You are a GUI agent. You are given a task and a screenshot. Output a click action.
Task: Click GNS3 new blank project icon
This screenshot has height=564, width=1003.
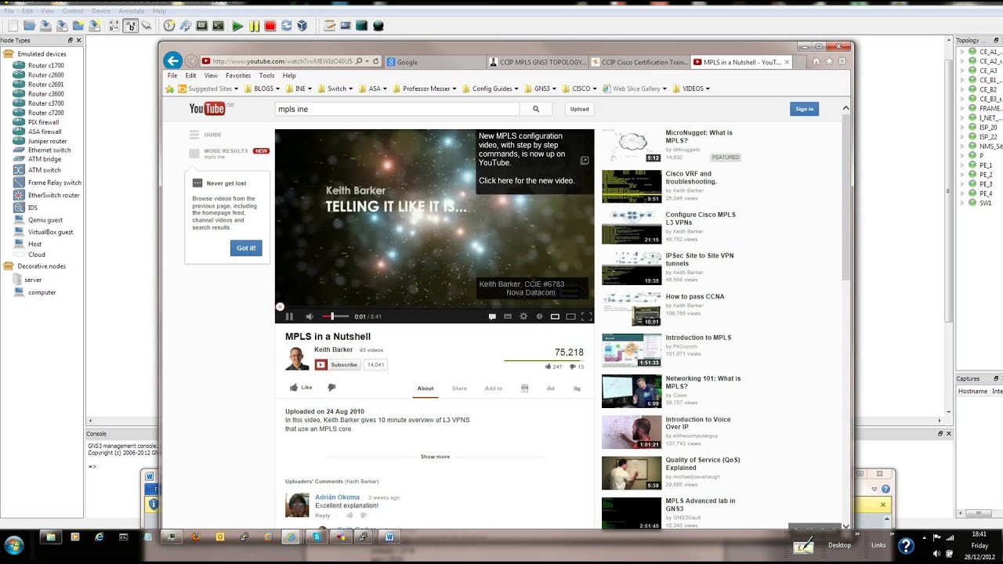coord(13,26)
